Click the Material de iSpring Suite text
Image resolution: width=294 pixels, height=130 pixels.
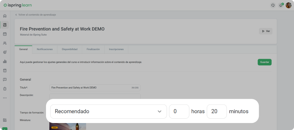click(33, 35)
